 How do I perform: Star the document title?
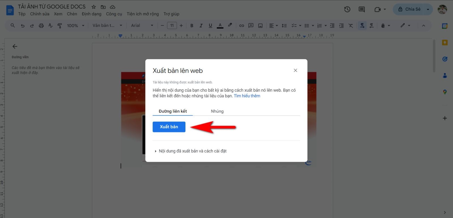[x=94, y=7]
